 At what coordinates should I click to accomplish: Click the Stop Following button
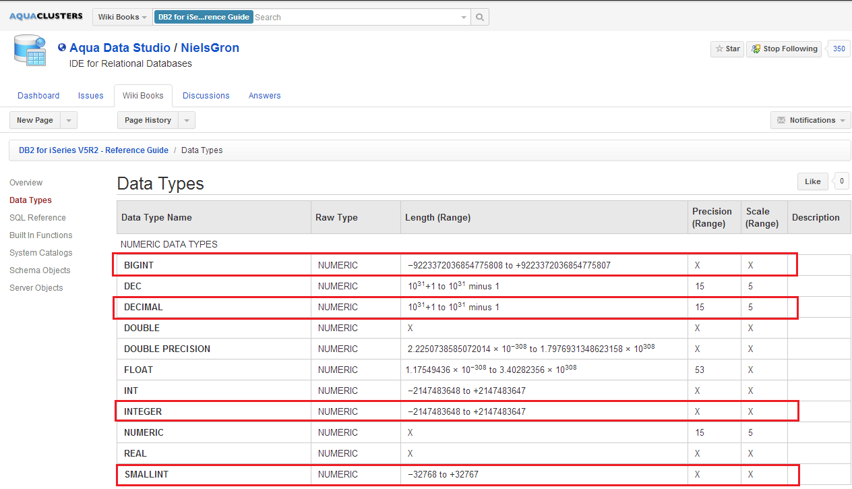click(784, 49)
